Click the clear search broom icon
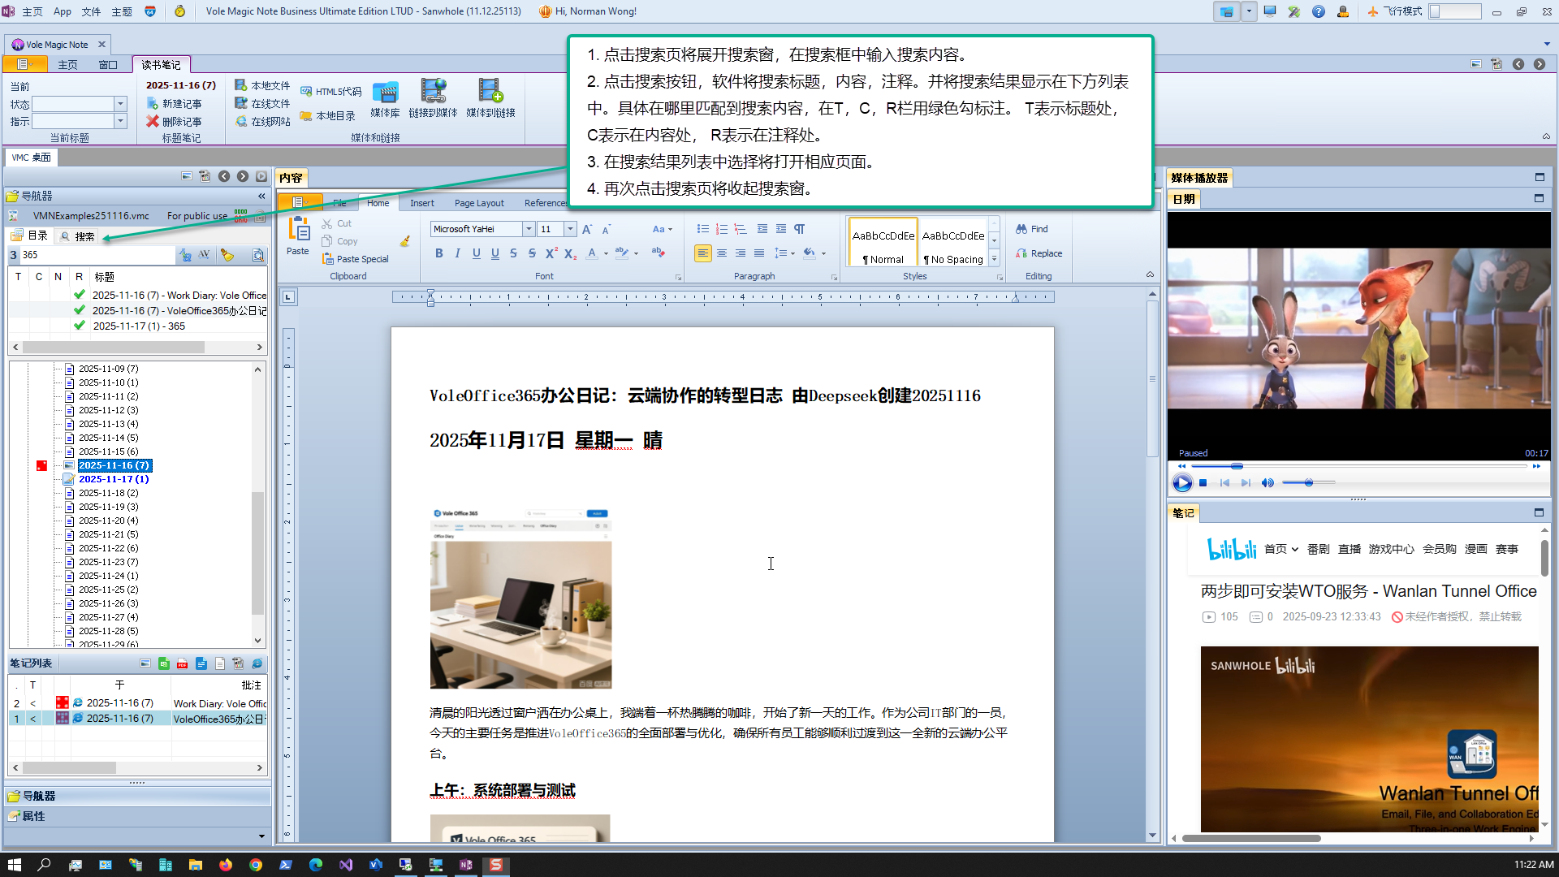 click(227, 255)
